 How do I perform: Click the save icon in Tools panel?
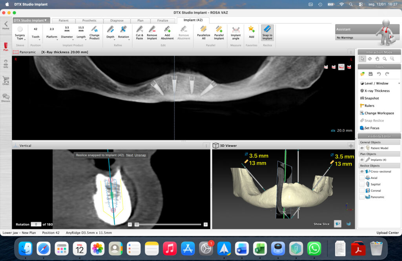click(371, 74)
